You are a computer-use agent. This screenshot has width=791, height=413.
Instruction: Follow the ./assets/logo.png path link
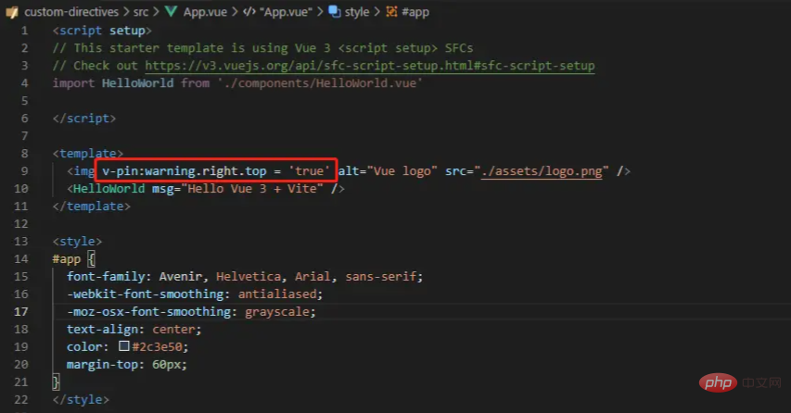(542, 171)
